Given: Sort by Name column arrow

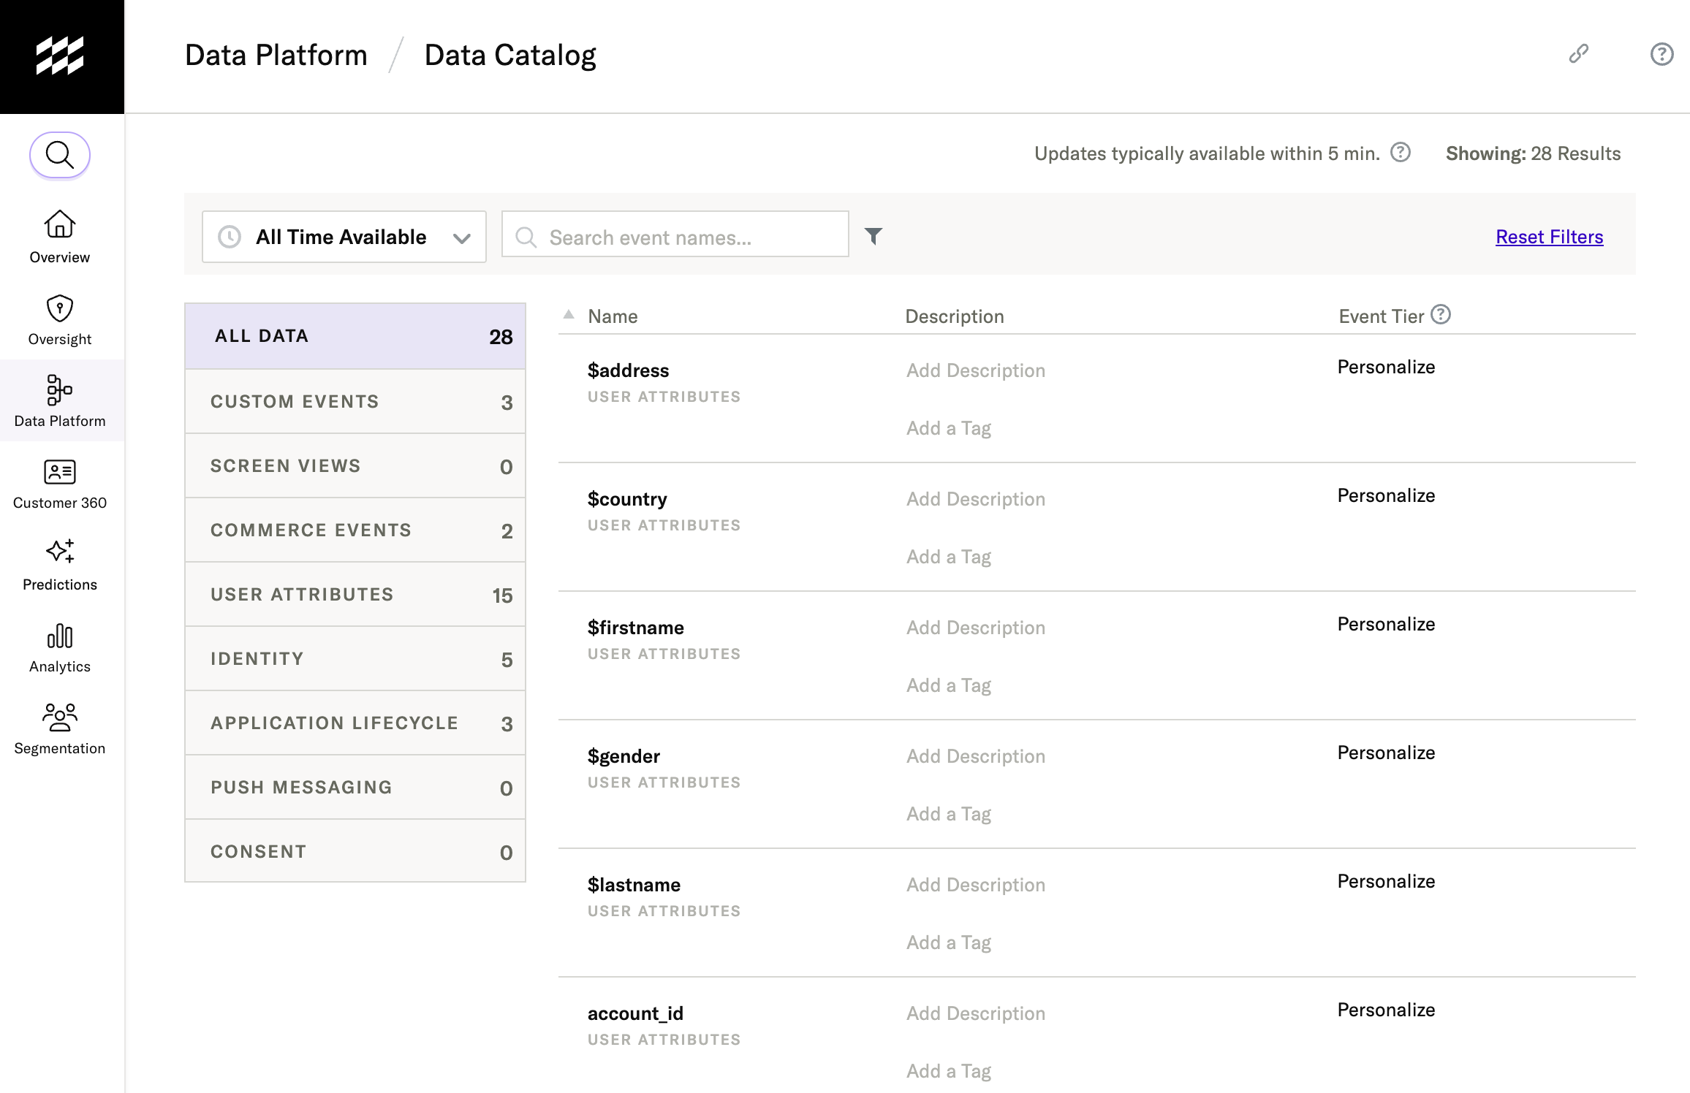Looking at the screenshot, I should pos(569,315).
